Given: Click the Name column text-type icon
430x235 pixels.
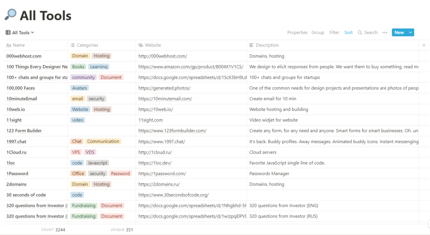Looking at the screenshot, I should [9, 45].
